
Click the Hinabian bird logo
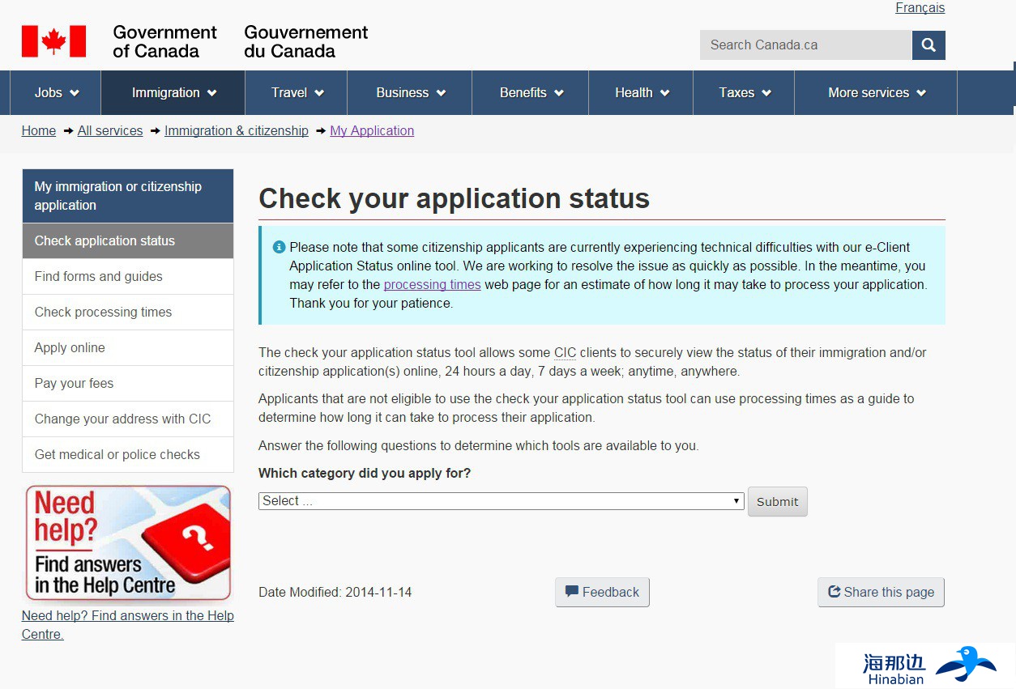click(x=964, y=663)
